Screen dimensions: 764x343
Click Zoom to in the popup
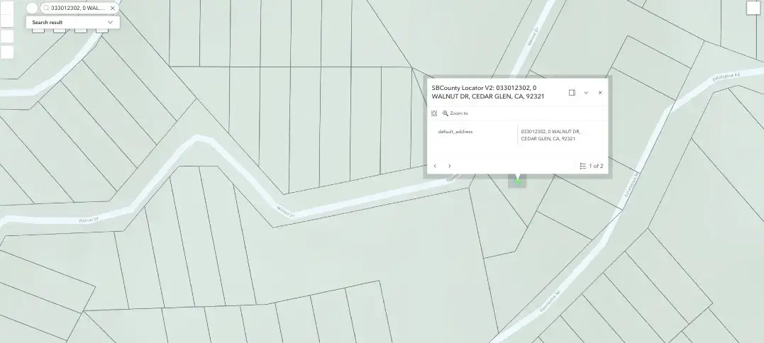point(455,113)
